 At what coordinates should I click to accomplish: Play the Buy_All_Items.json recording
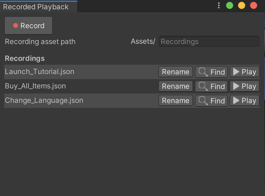[244, 86]
